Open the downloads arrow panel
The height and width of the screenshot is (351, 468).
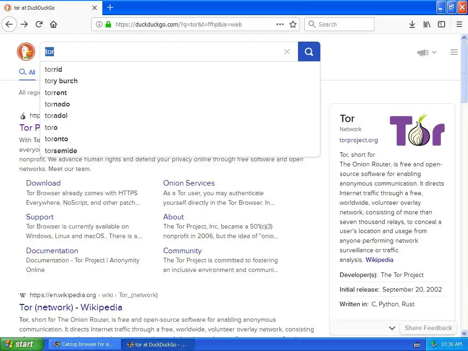point(412,24)
